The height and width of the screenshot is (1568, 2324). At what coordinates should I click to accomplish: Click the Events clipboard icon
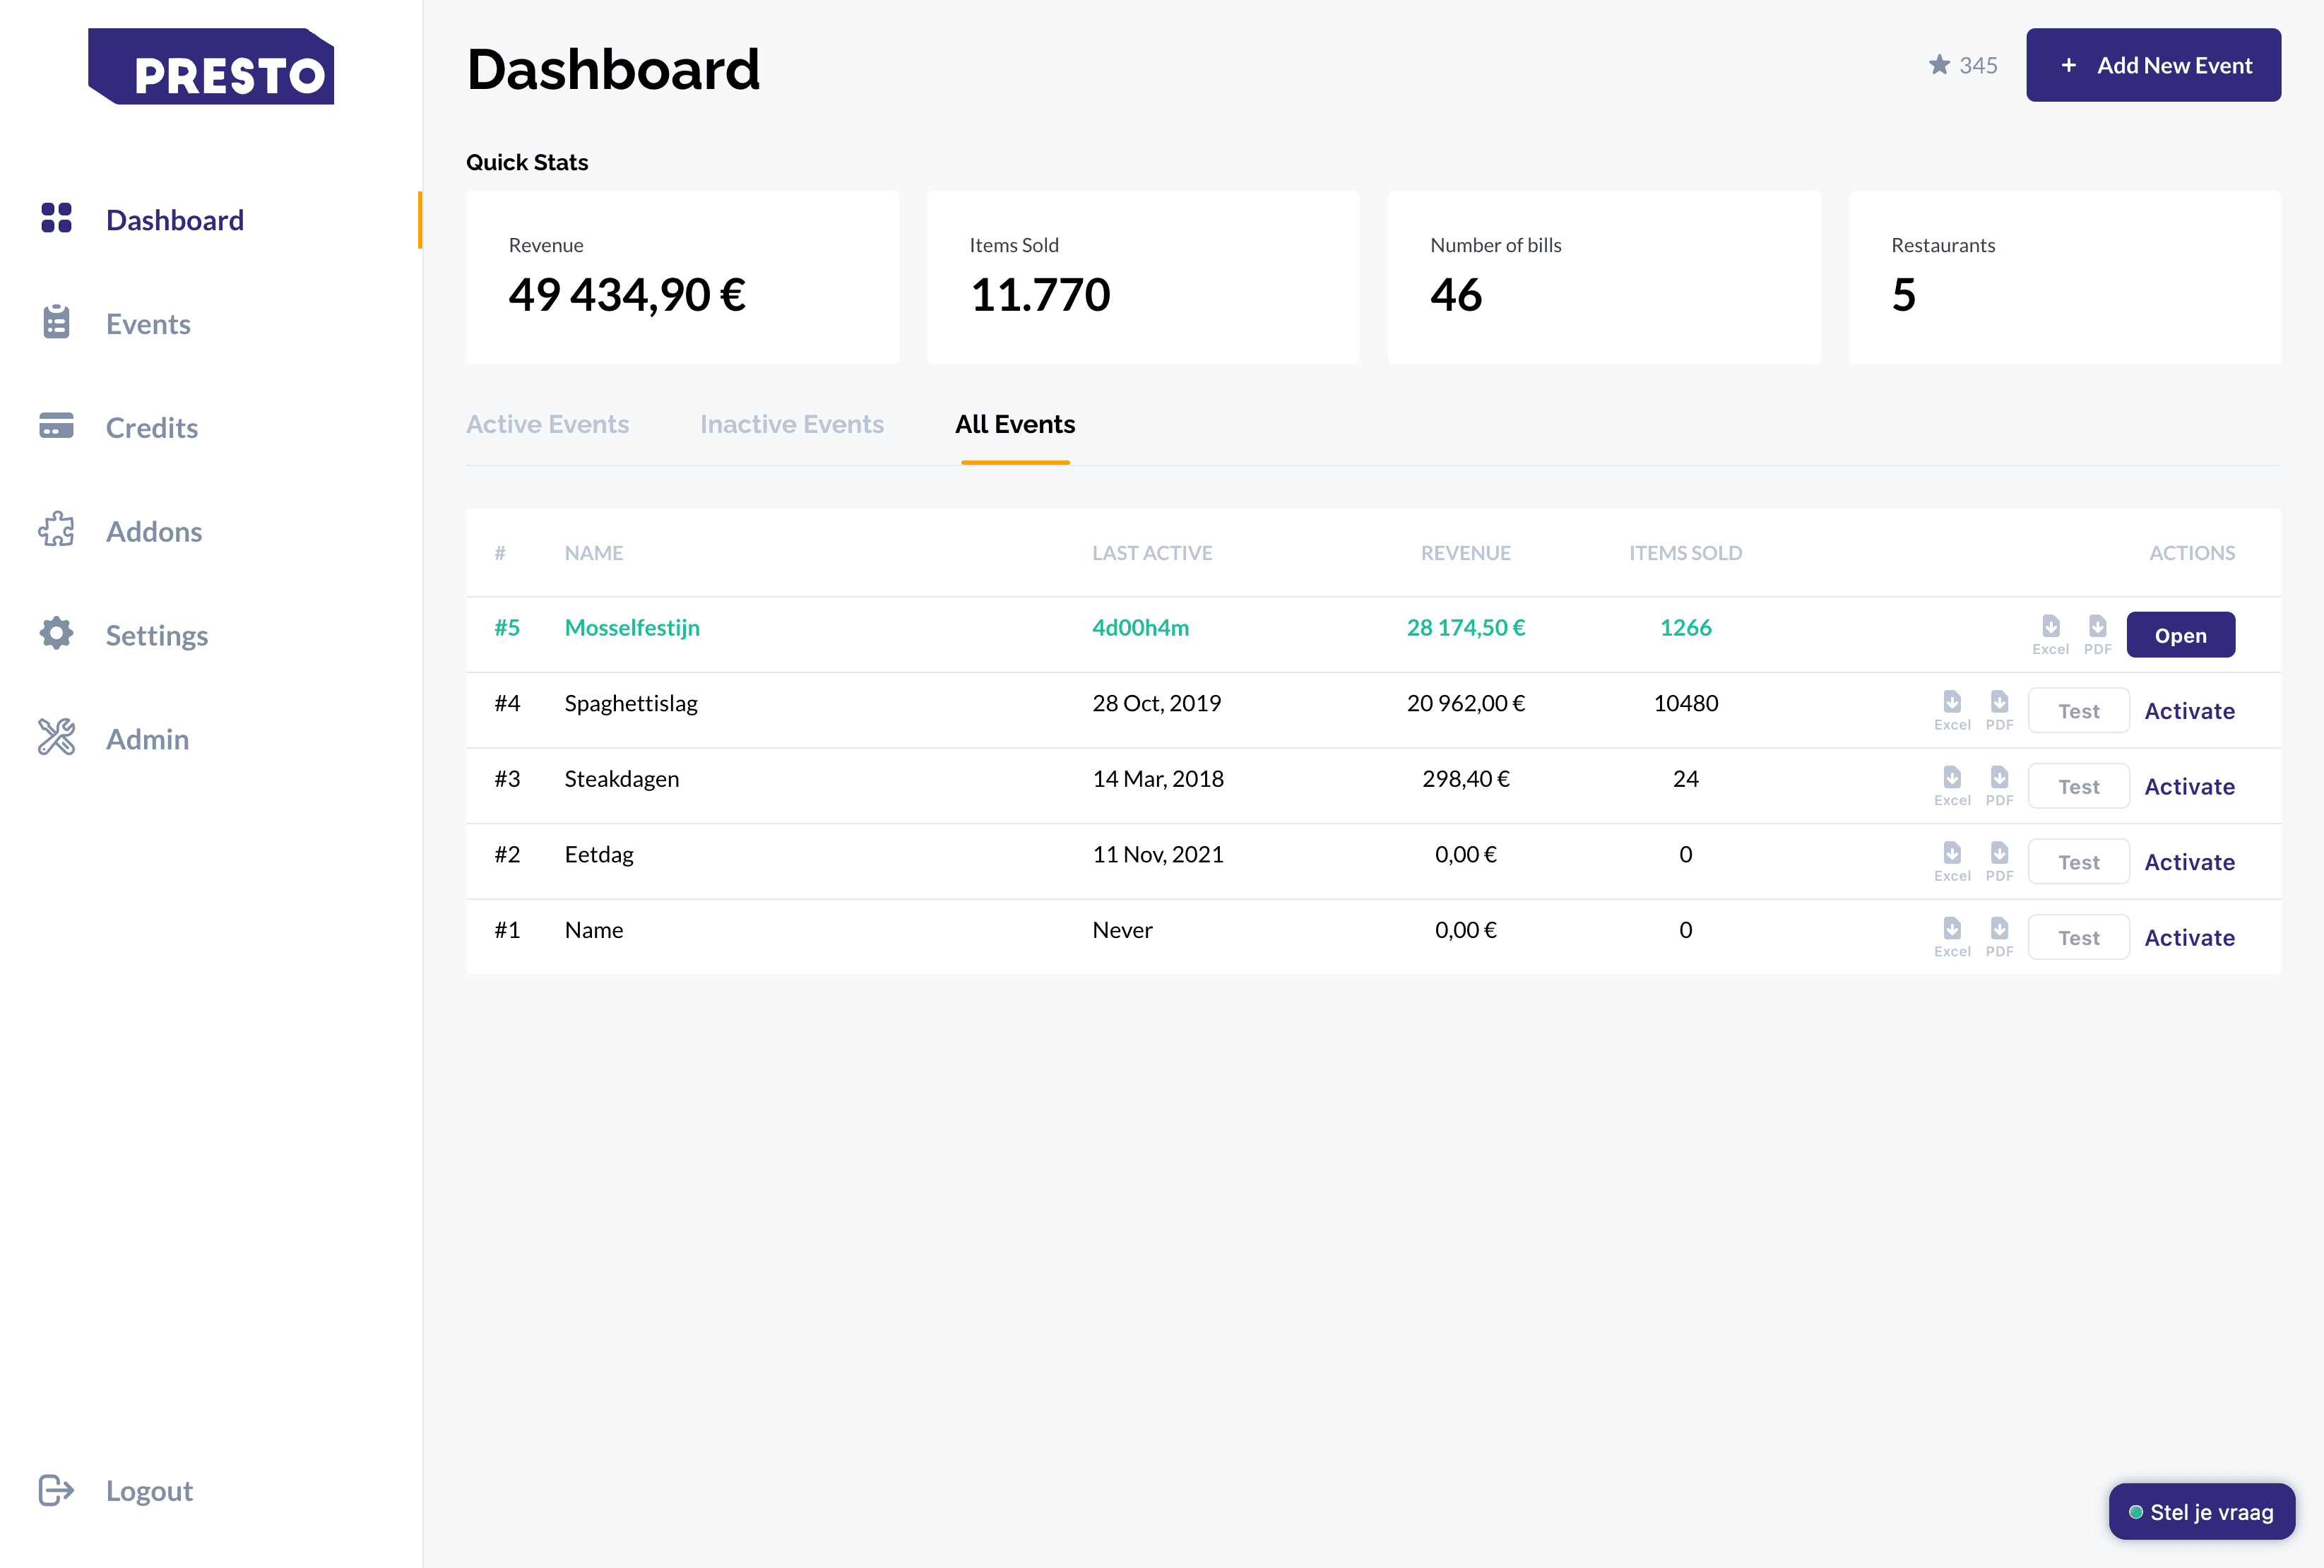tap(56, 322)
